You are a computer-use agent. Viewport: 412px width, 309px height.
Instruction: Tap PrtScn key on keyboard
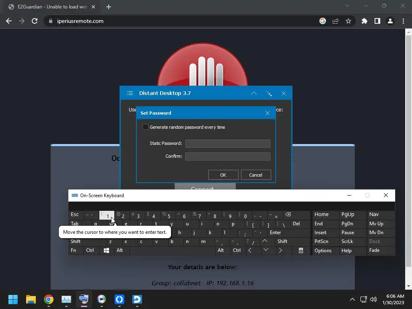pos(325,241)
